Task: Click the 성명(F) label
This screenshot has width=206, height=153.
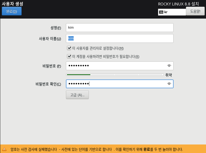Action: coord(56,28)
